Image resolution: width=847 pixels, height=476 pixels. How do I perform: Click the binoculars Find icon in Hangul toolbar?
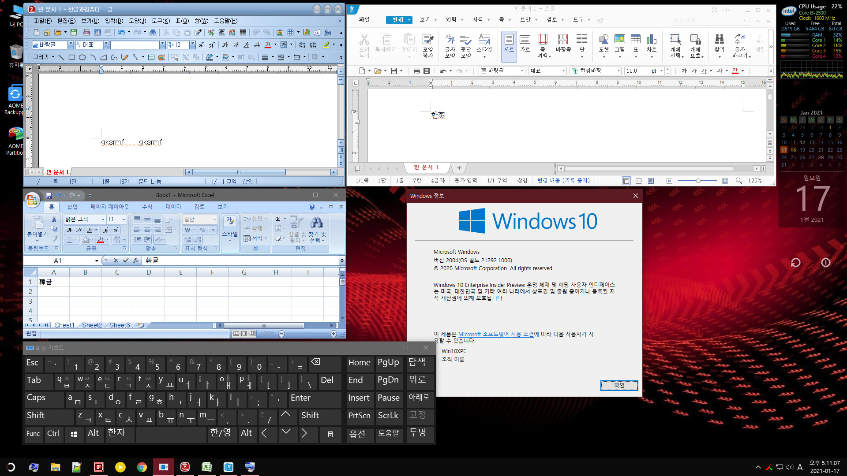coord(153,33)
